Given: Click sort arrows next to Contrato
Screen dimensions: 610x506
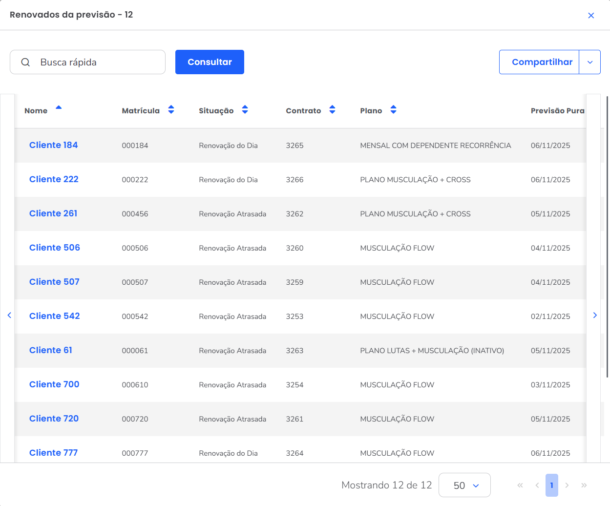Looking at the screenshot, I should coord(332,110).
